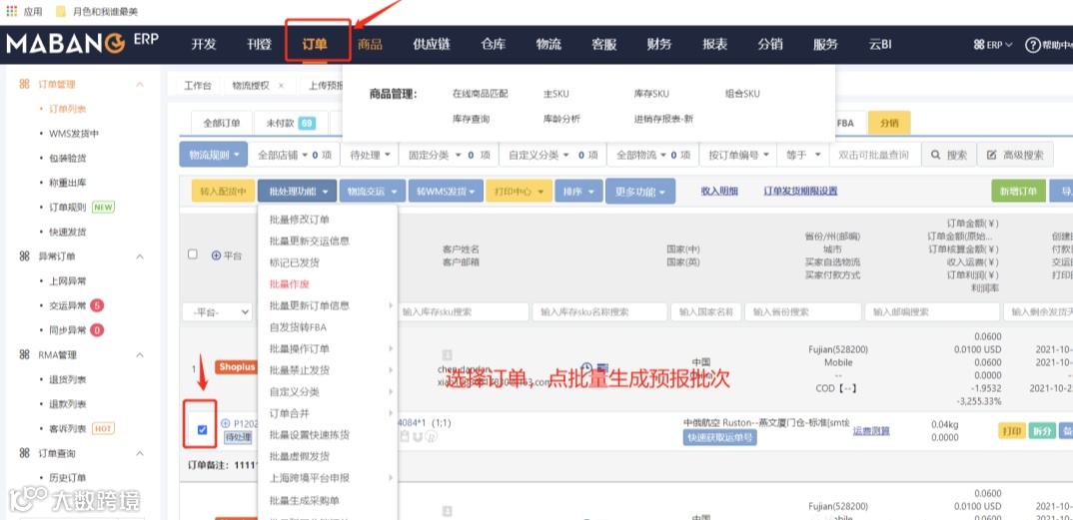Viewport: 1073px width, 520px height.
Task: Open the 订单发货期限设置 link
Action: [x=800, y=192]
